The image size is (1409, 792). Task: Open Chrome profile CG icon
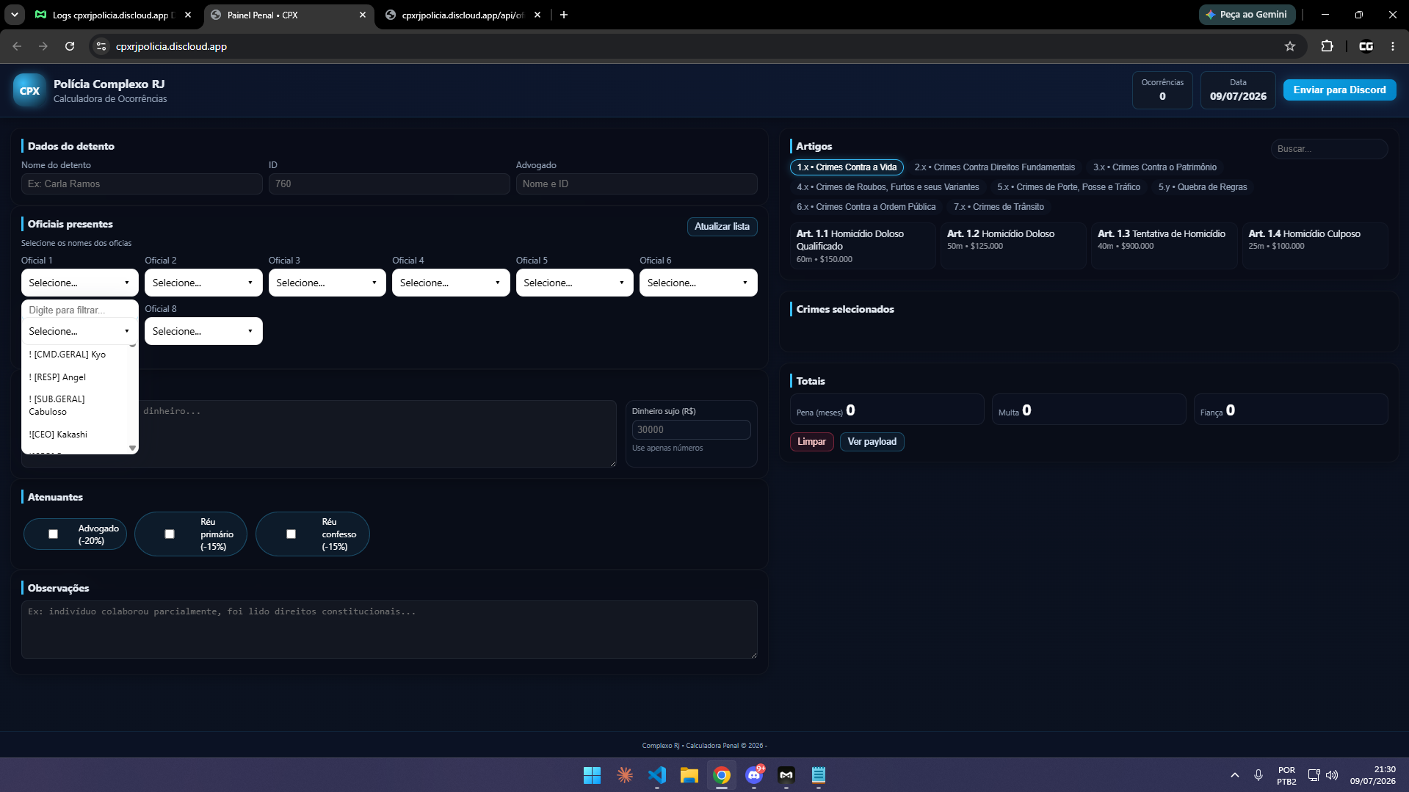coord(1366,46)
